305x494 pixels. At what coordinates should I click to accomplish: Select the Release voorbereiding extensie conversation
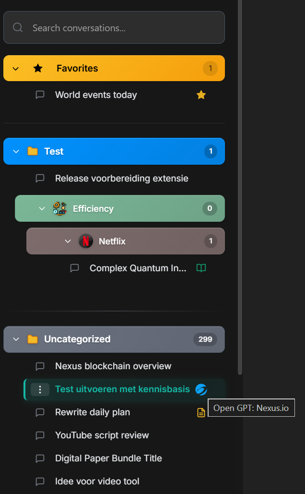click(x=121, y=178)
